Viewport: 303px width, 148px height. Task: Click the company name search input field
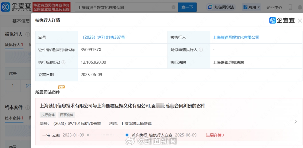pyautogui.click(x=123, y=7)
